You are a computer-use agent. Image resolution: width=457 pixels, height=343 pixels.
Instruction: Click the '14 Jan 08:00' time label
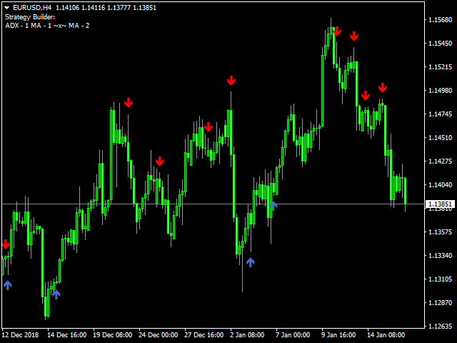(386, 335)
